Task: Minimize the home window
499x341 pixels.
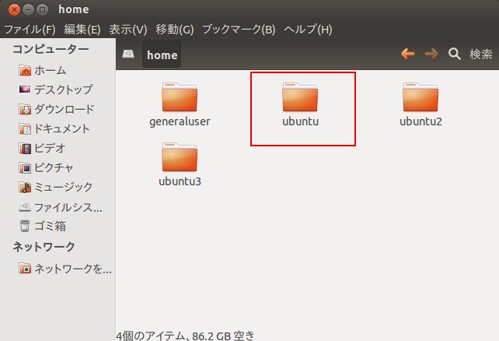Action: pyautogui.click(x=28, y=9)
